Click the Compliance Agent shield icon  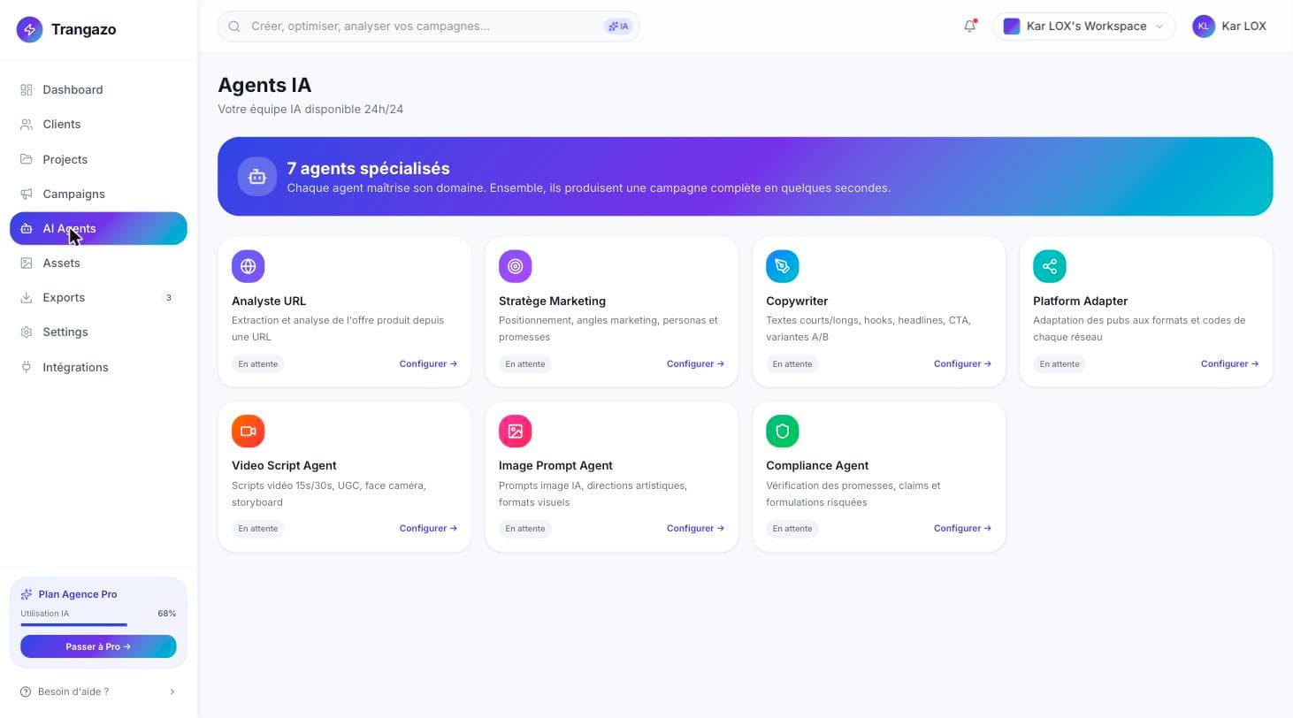coord(783,431)
